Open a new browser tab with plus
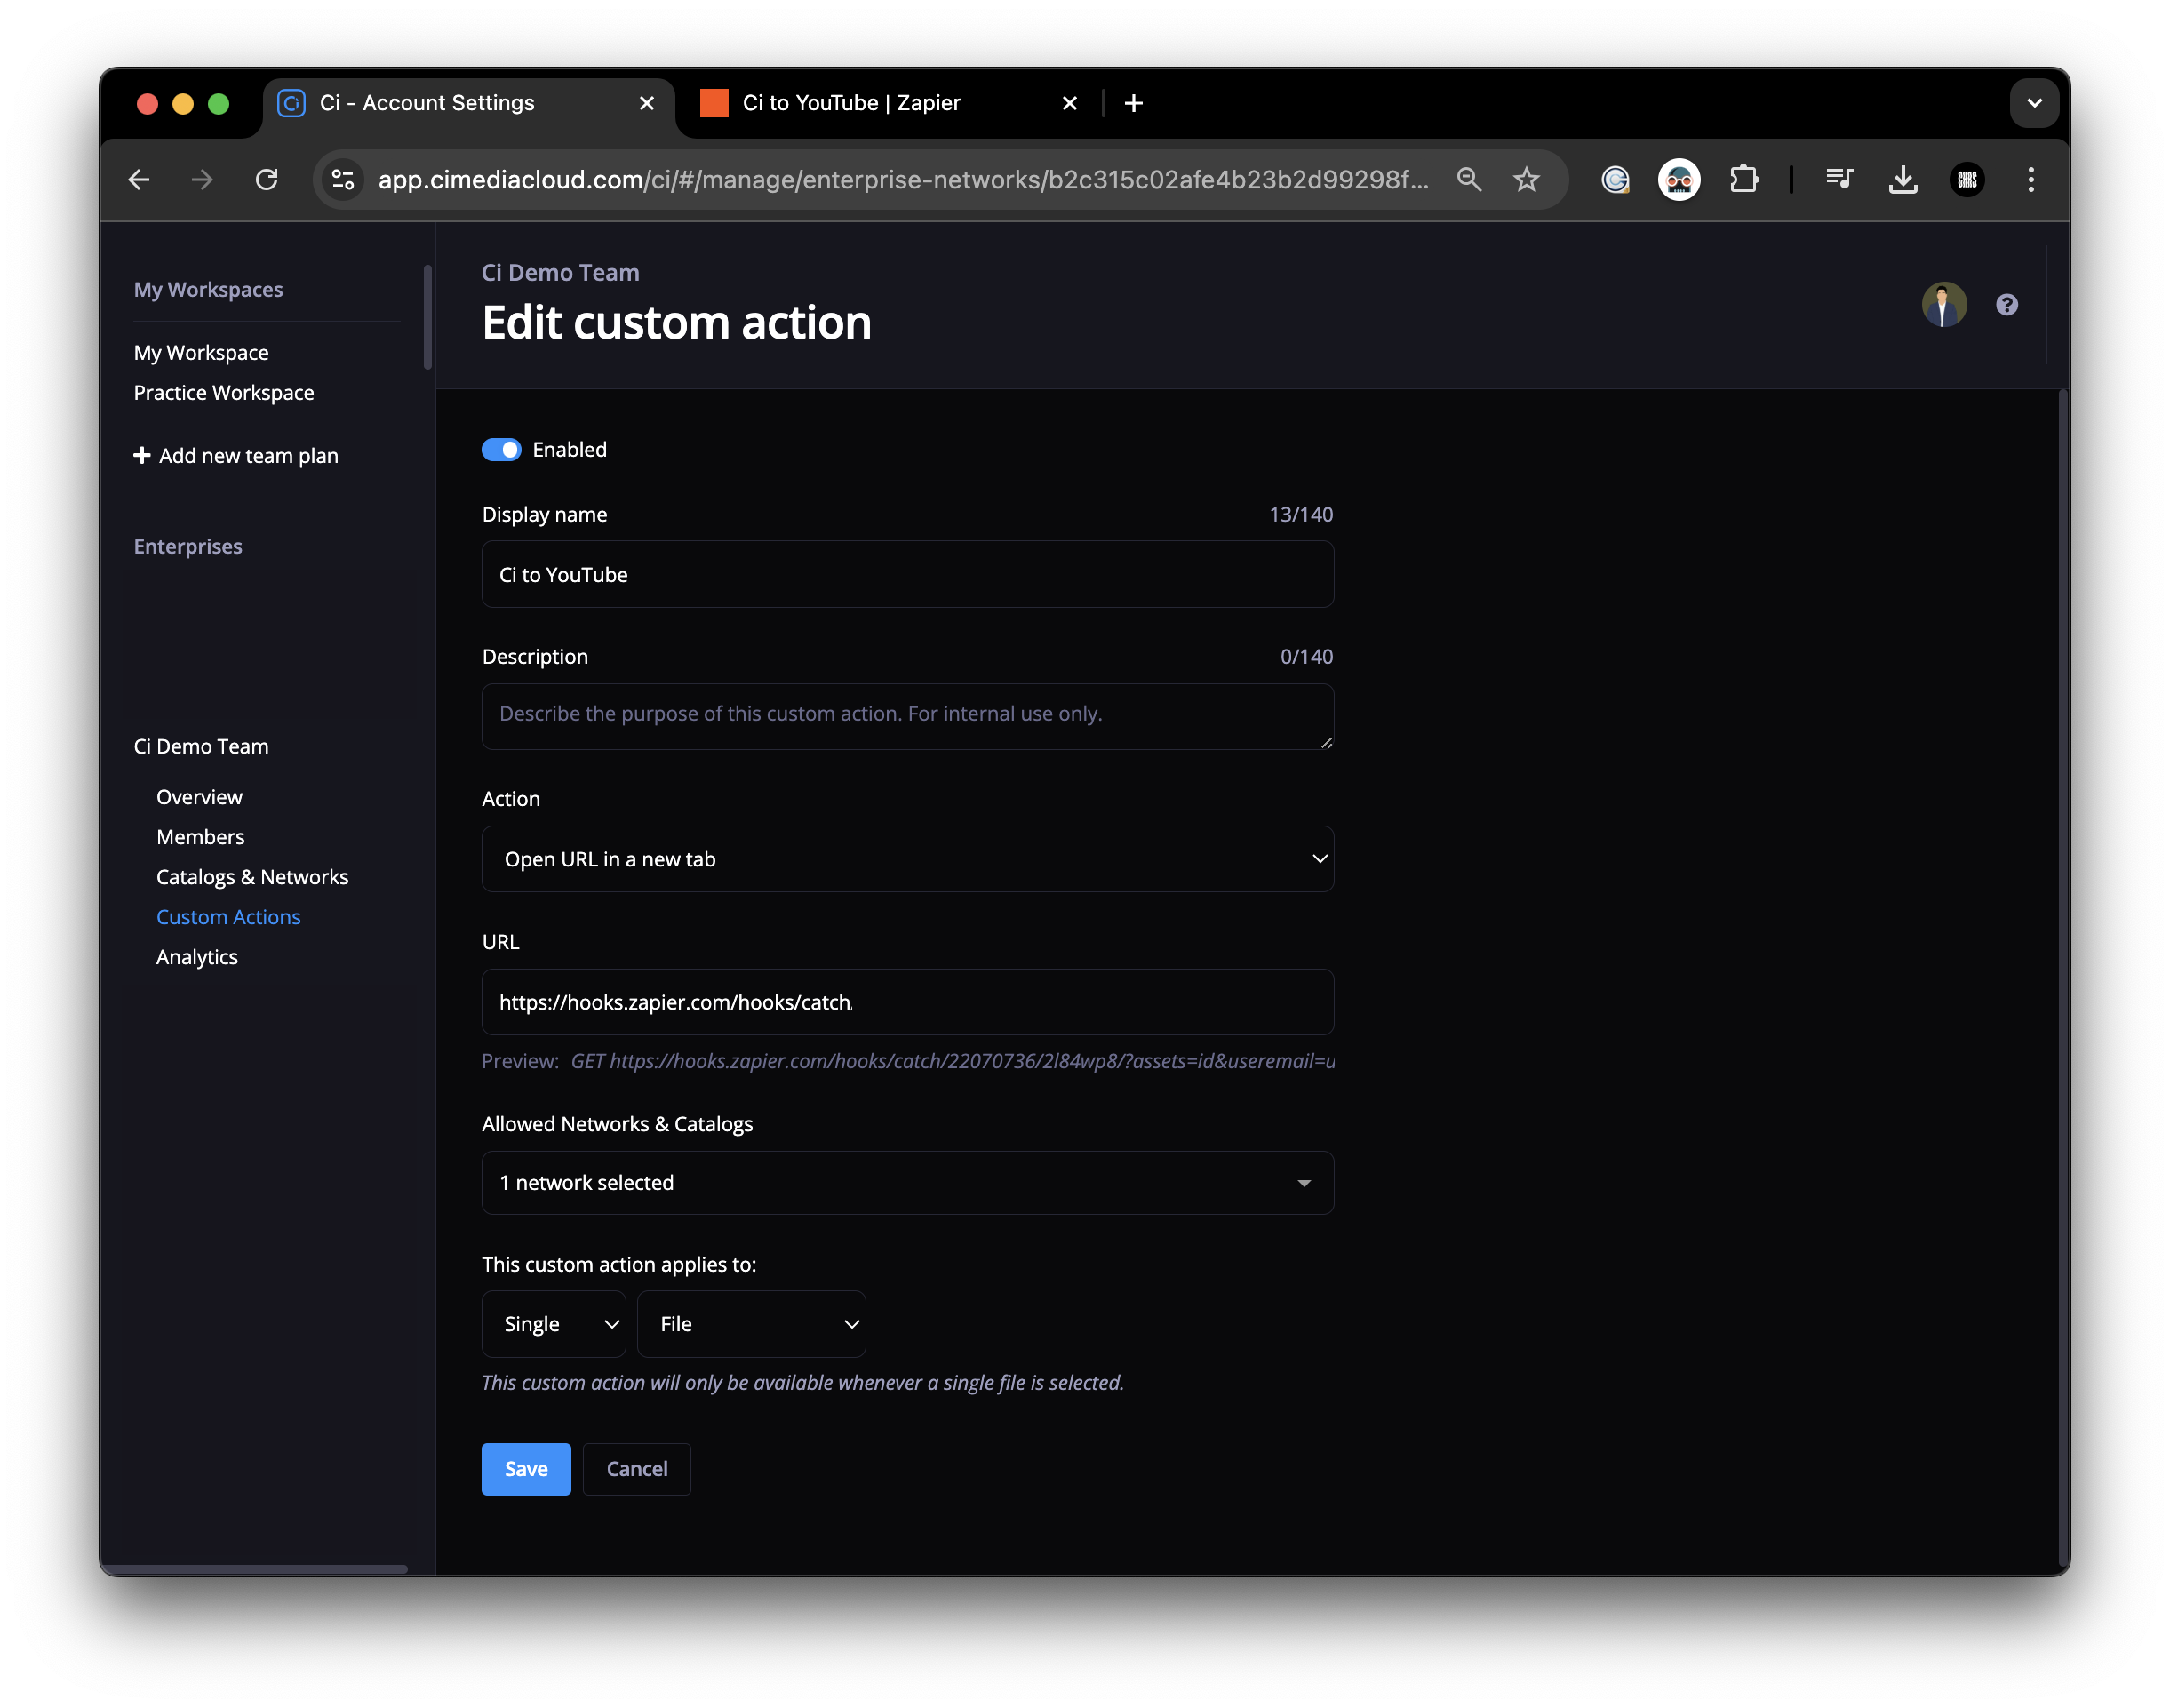Screen dimensions: 2170x1708 coord(1133,103)
